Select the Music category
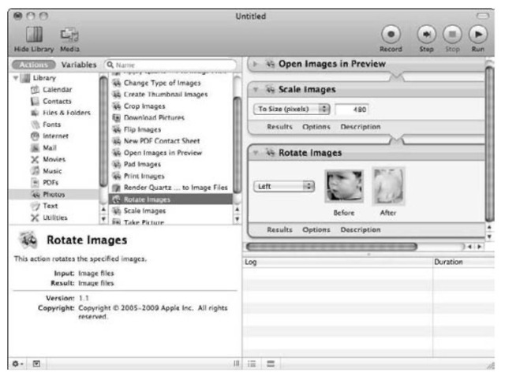Viewport: 505px width, 376px height. tap(46, 171)
